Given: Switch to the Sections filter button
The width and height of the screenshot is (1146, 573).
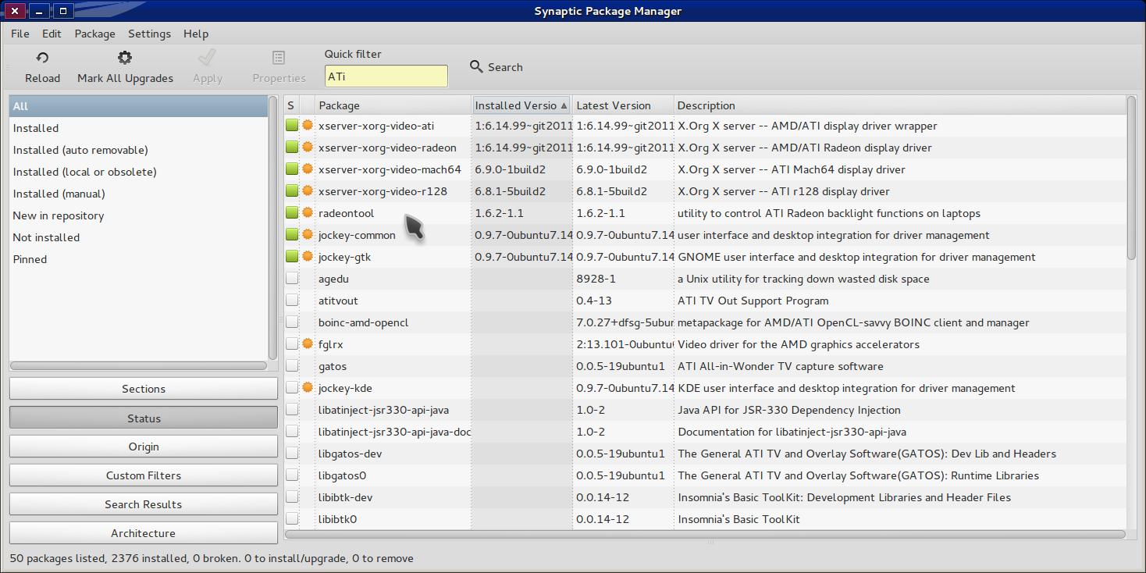Looking at the screenshot, I should coord(144,389).
